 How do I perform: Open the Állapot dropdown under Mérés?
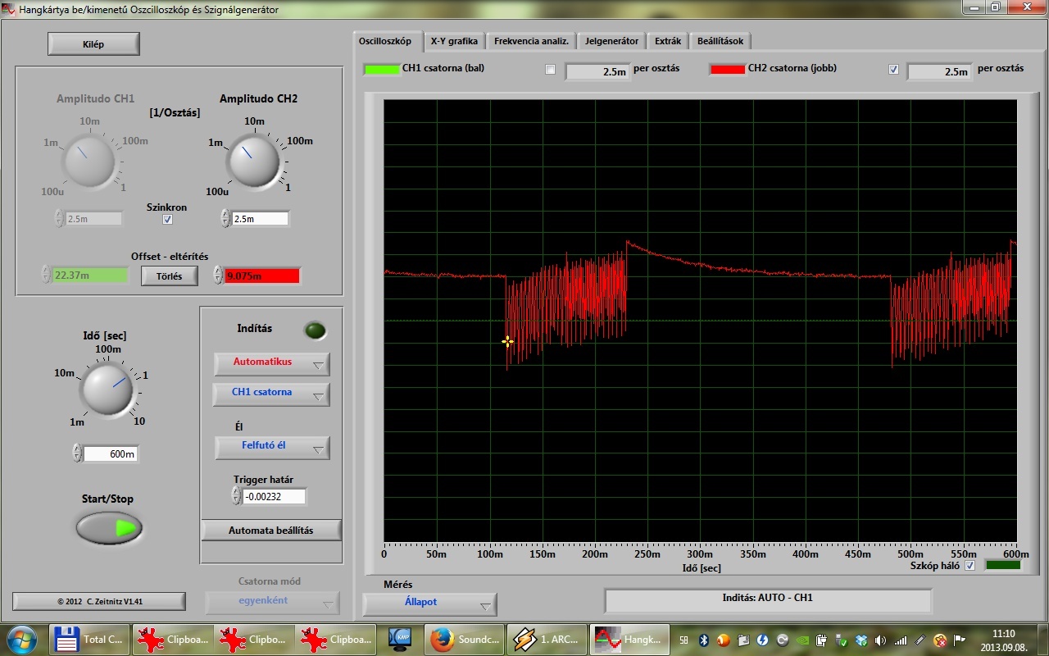430,604
